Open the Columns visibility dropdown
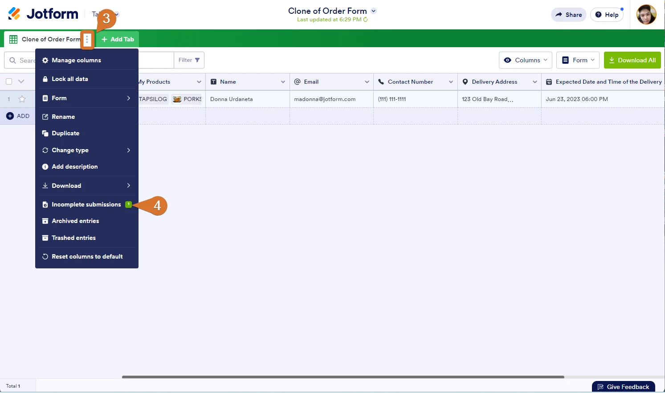The image size is (665, 393). 525,60
